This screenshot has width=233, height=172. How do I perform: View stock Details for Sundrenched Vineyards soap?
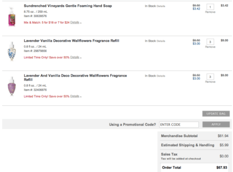tap(161, 6)
